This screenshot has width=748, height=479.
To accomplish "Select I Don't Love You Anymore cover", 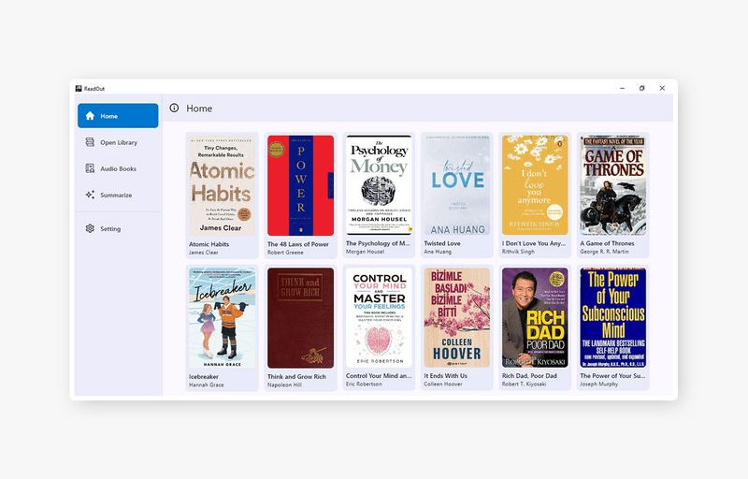I will click(x=535, y=184).
